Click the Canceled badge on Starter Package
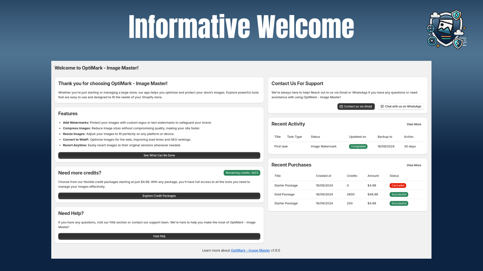483x271 pixels. pyautogui.click(x=398, y=185)
